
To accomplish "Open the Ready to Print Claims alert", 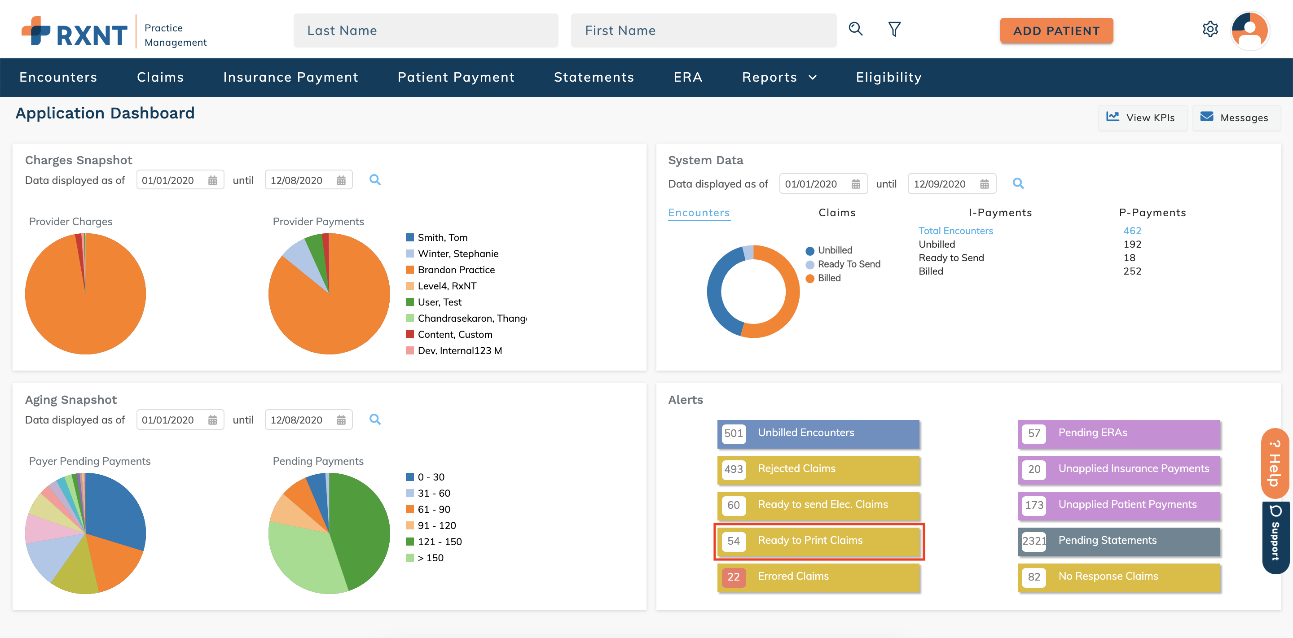I will [x=818, y=541].
